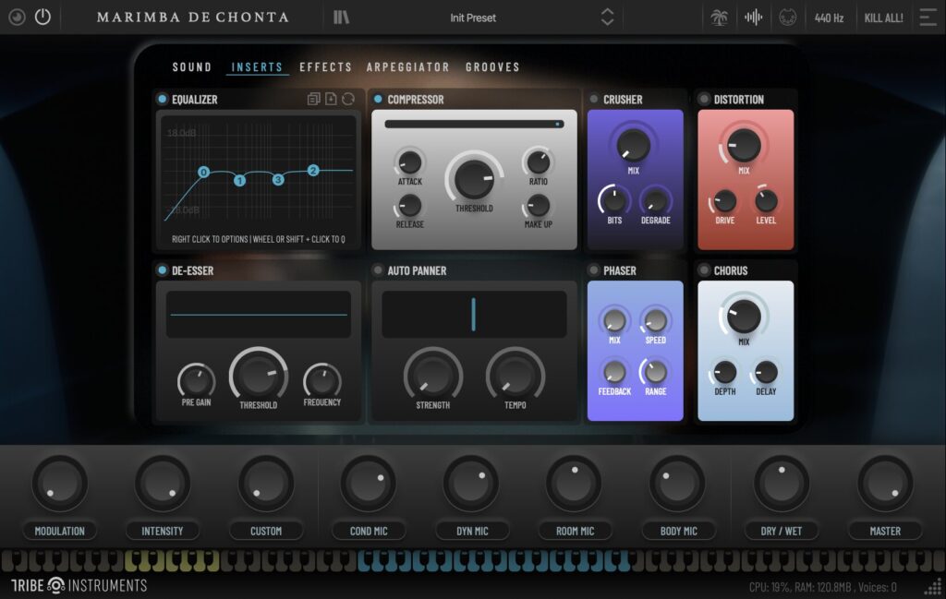The image size is (946, 599).
Task: Open the Grooves tab
Action: [x=492, y=66]
